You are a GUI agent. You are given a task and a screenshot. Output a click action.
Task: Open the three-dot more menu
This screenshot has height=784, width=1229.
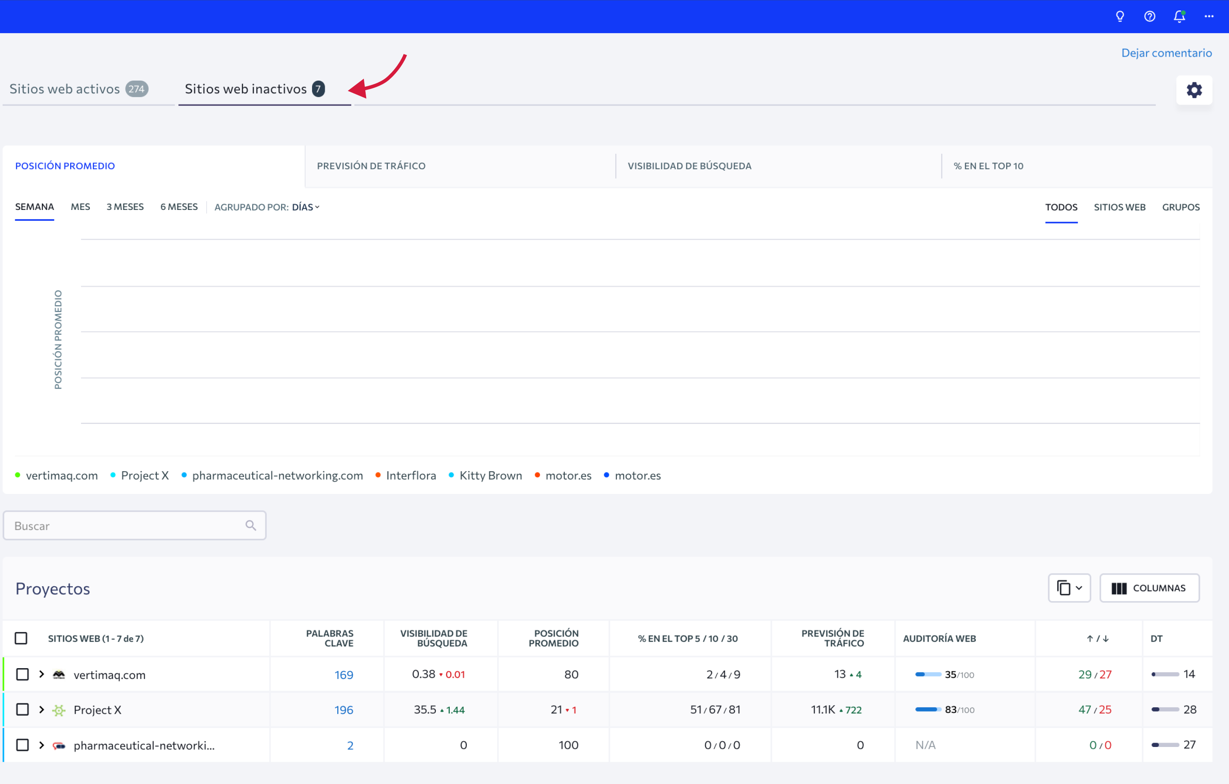(1209, 16)
